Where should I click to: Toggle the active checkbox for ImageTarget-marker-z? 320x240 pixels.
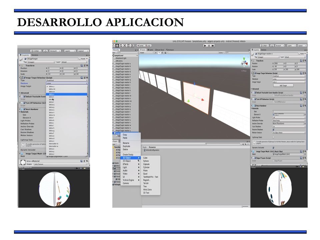pos(256,54)
